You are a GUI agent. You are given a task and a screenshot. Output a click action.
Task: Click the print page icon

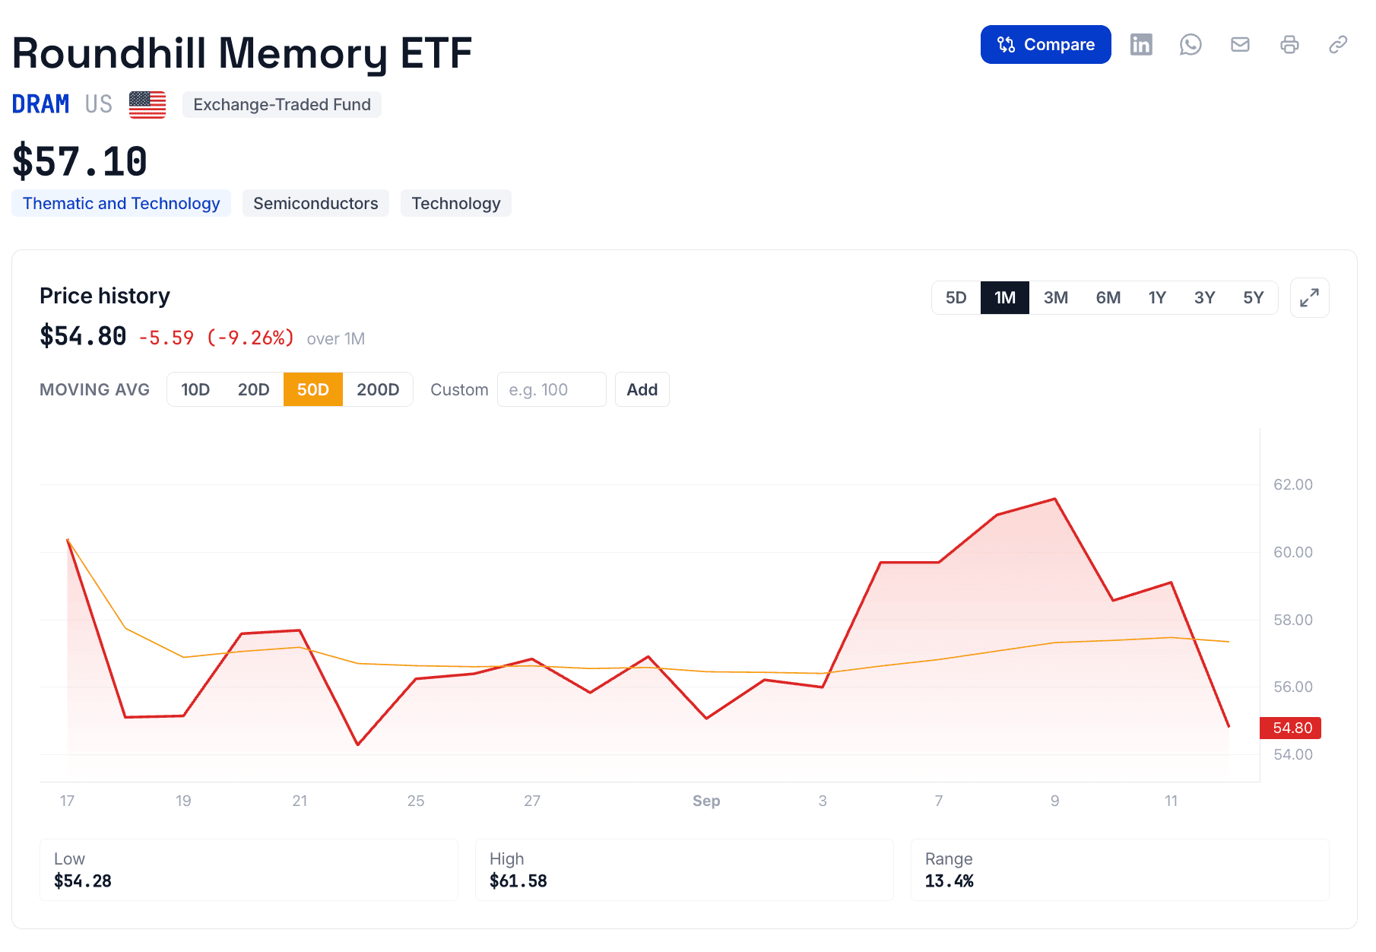[x=1289, y=45]
